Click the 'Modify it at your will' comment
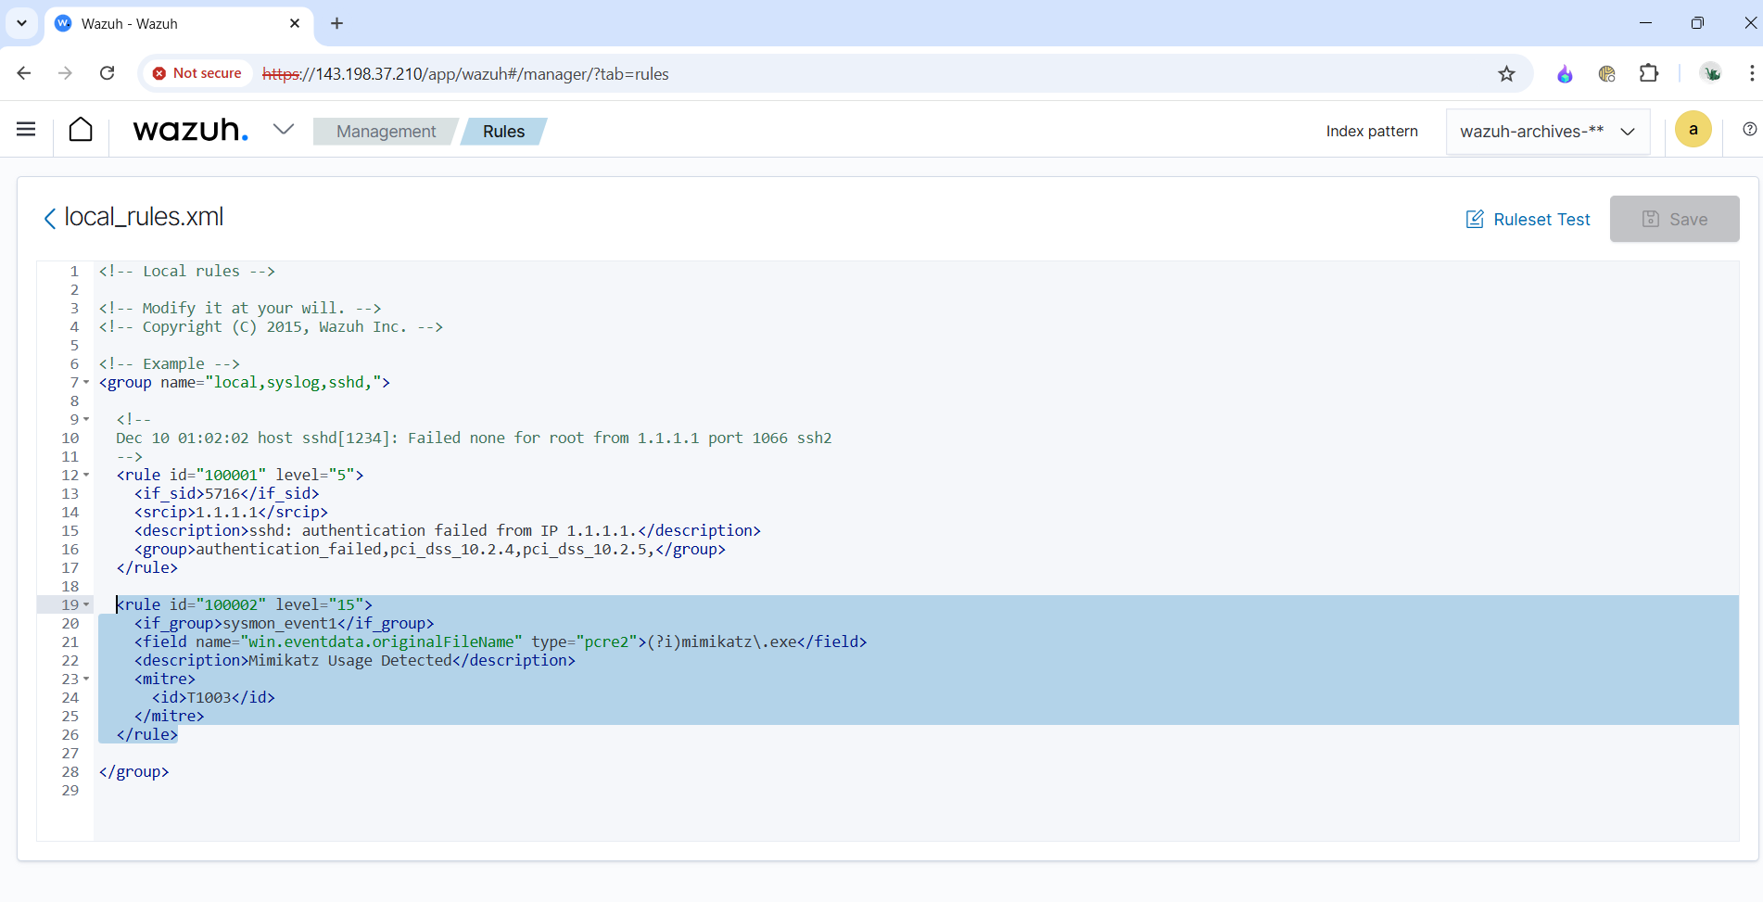 point(240,309)
